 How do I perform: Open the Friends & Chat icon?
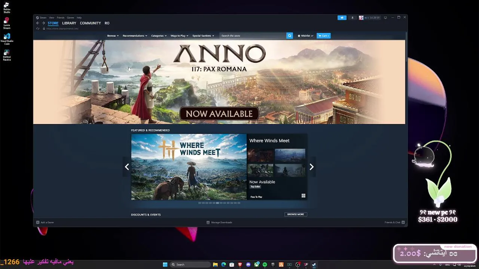pos(403,222)
